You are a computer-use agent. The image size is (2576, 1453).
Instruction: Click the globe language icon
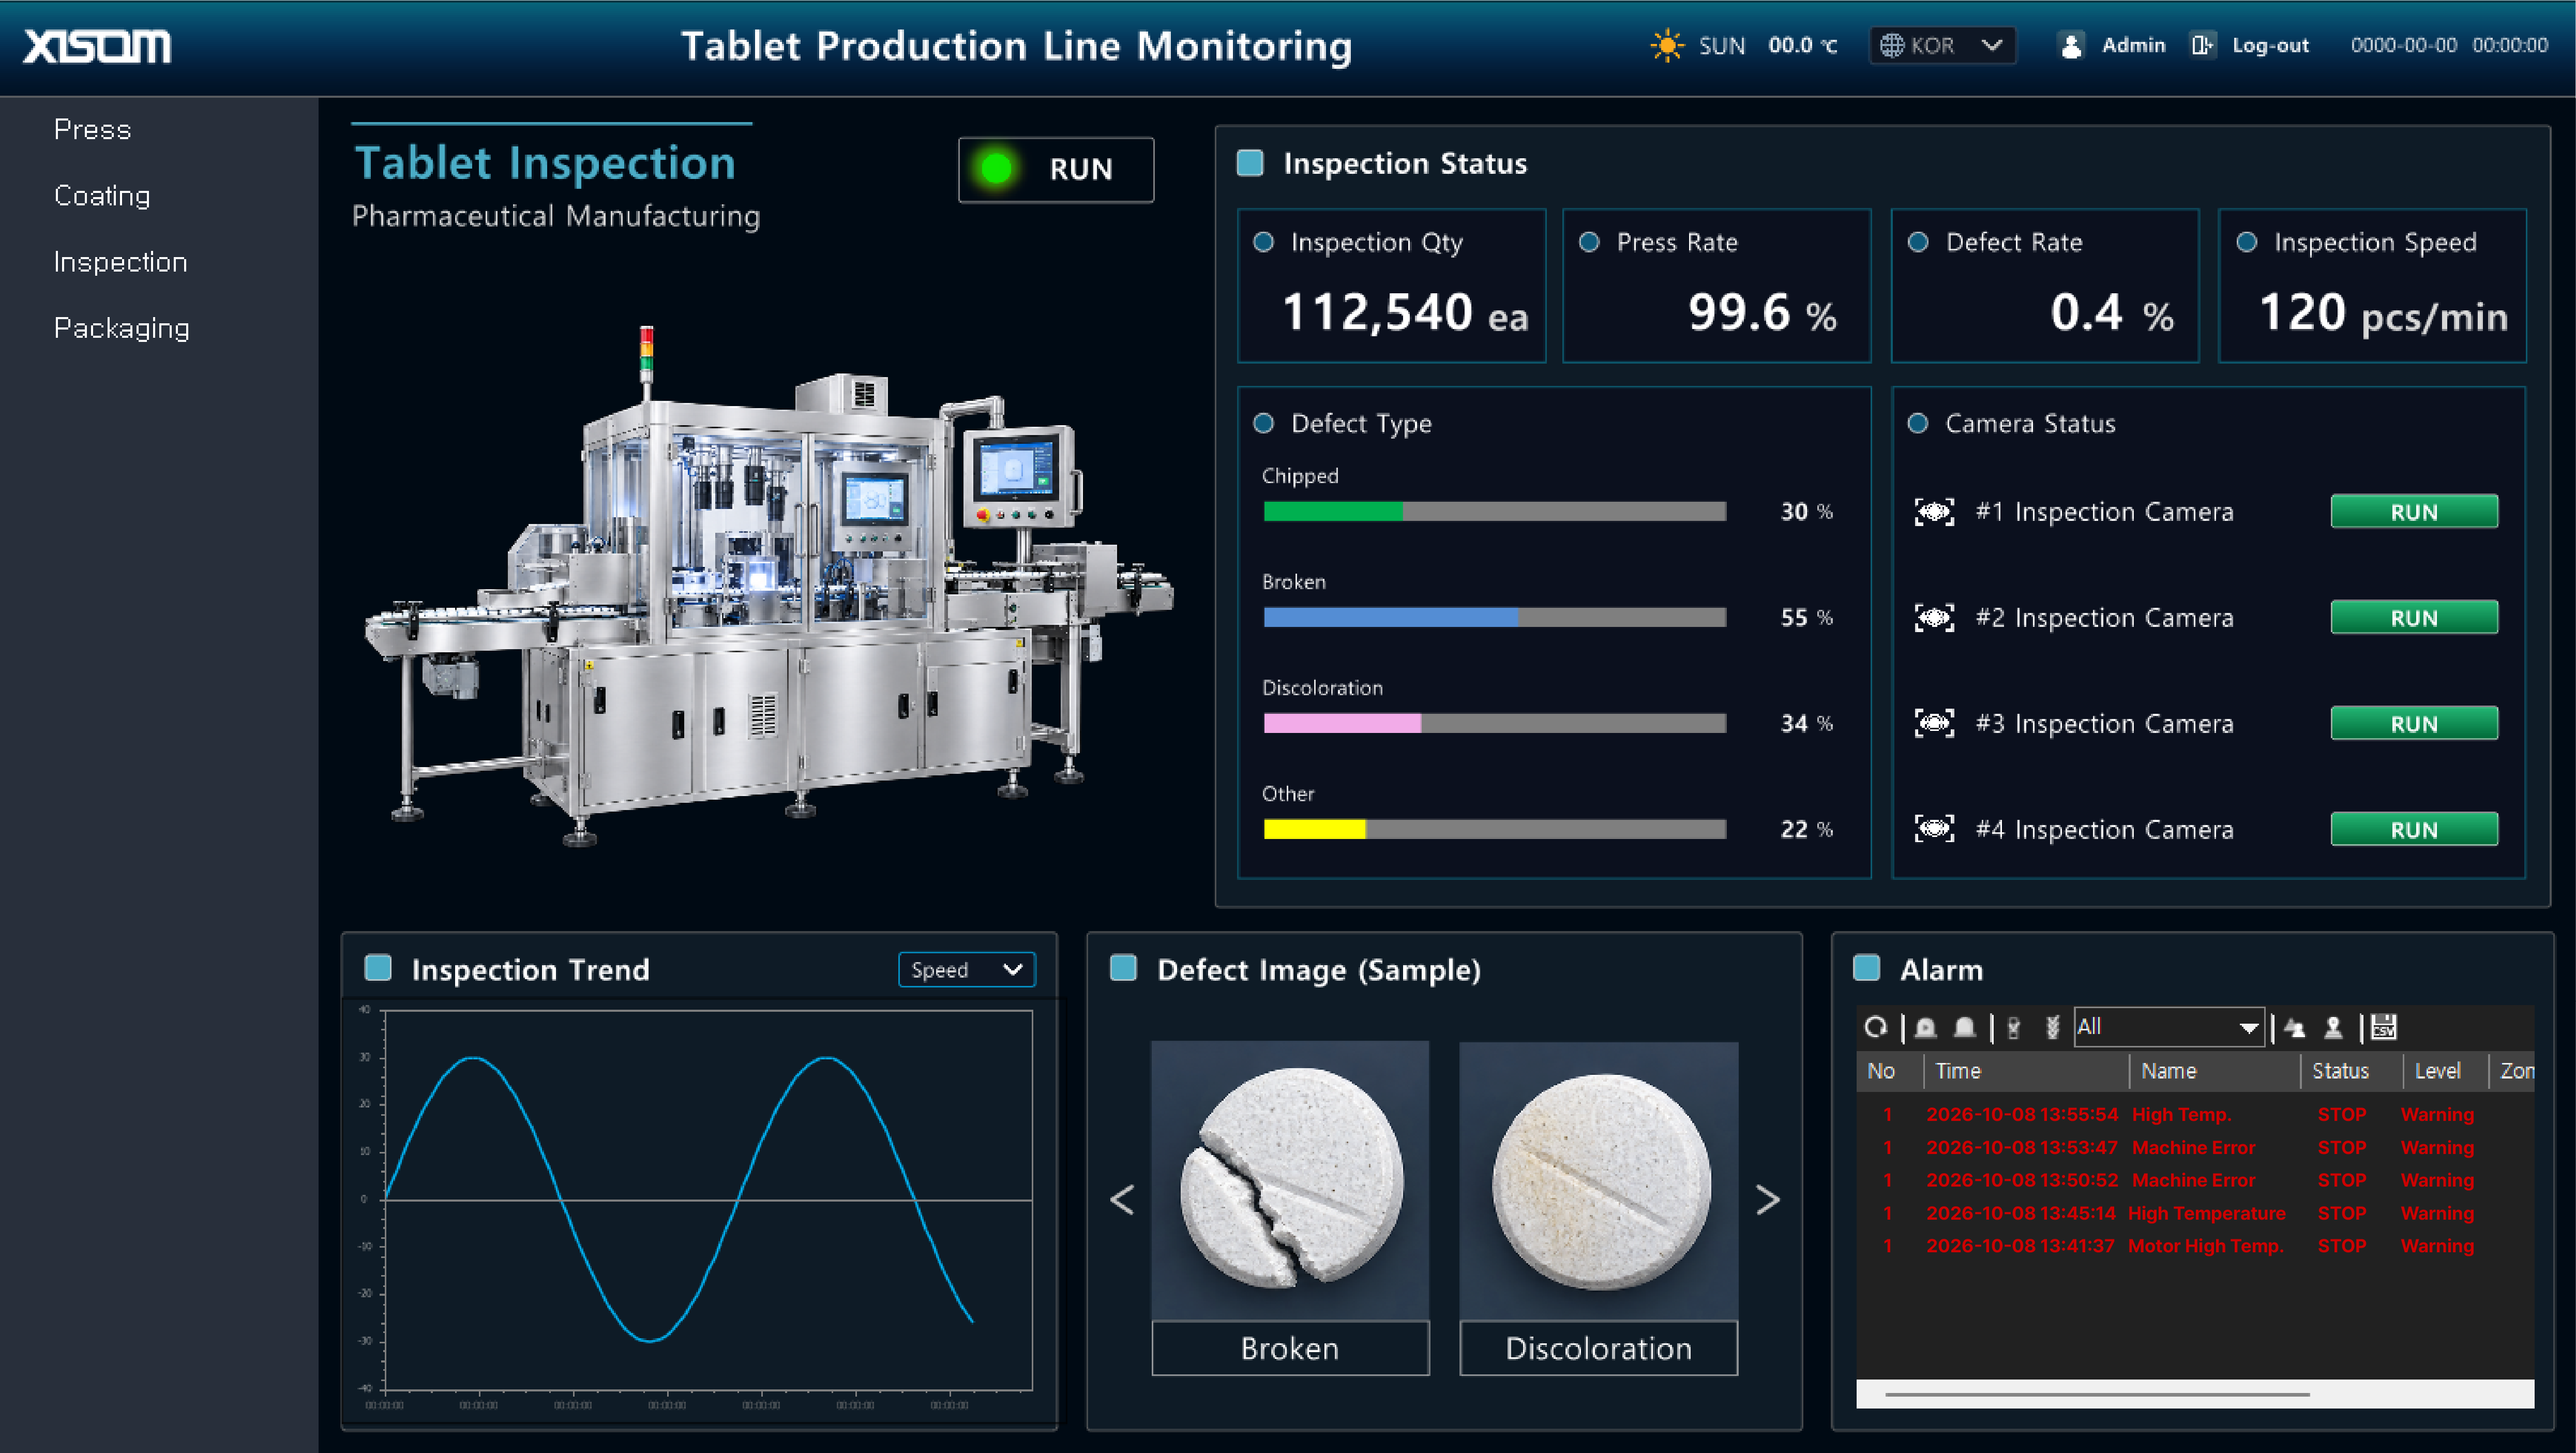[1891, 45]
